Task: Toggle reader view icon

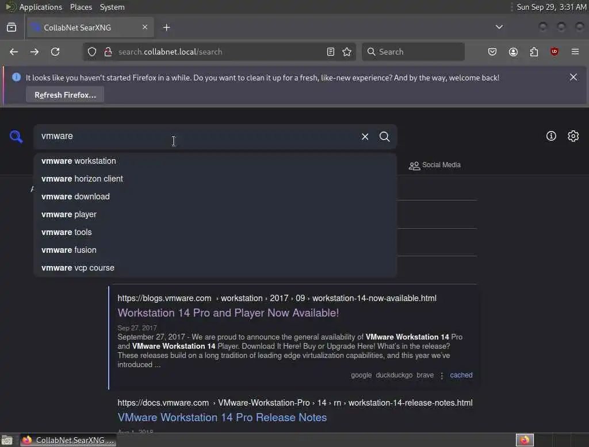Action: pos(331,52)
